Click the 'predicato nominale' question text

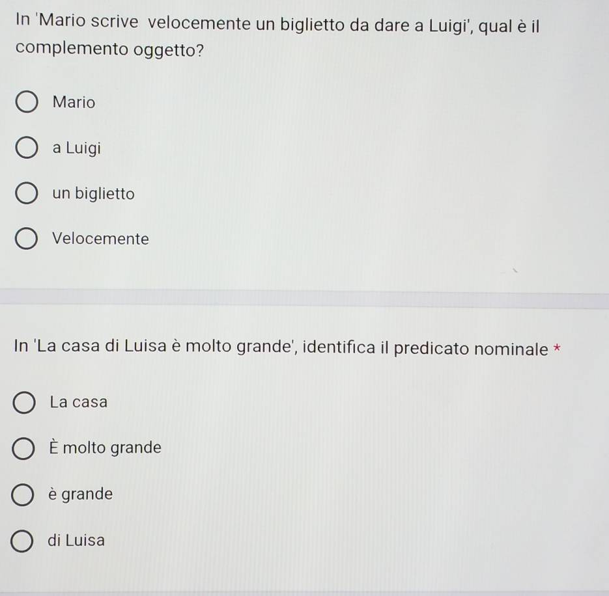471,349
